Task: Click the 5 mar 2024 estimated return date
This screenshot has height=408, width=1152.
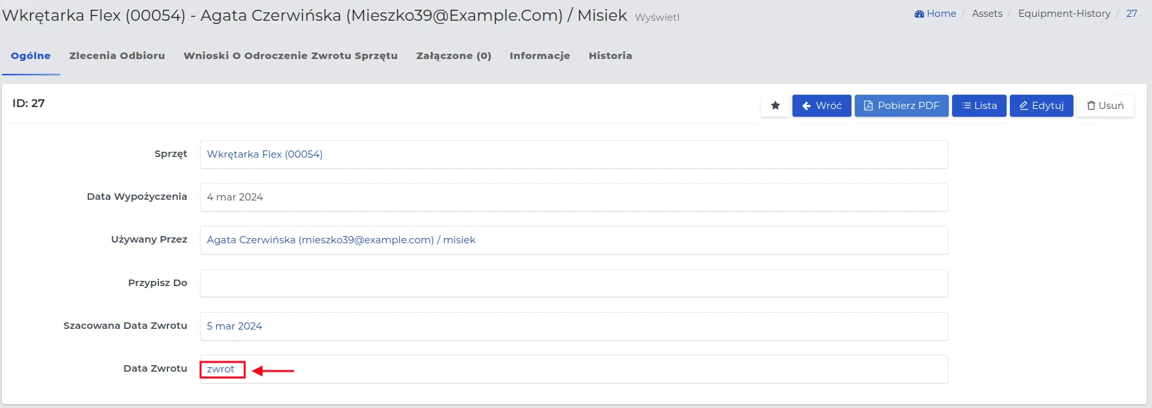Action: point(234,326)
